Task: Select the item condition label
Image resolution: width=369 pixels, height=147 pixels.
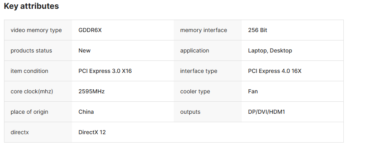Action: point(30,71)
